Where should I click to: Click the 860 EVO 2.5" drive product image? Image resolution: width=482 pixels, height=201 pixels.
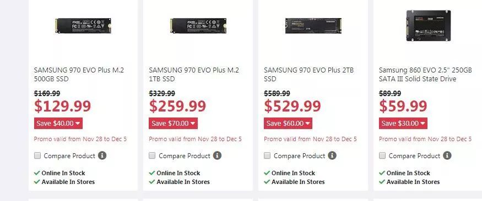coord(428,26)
